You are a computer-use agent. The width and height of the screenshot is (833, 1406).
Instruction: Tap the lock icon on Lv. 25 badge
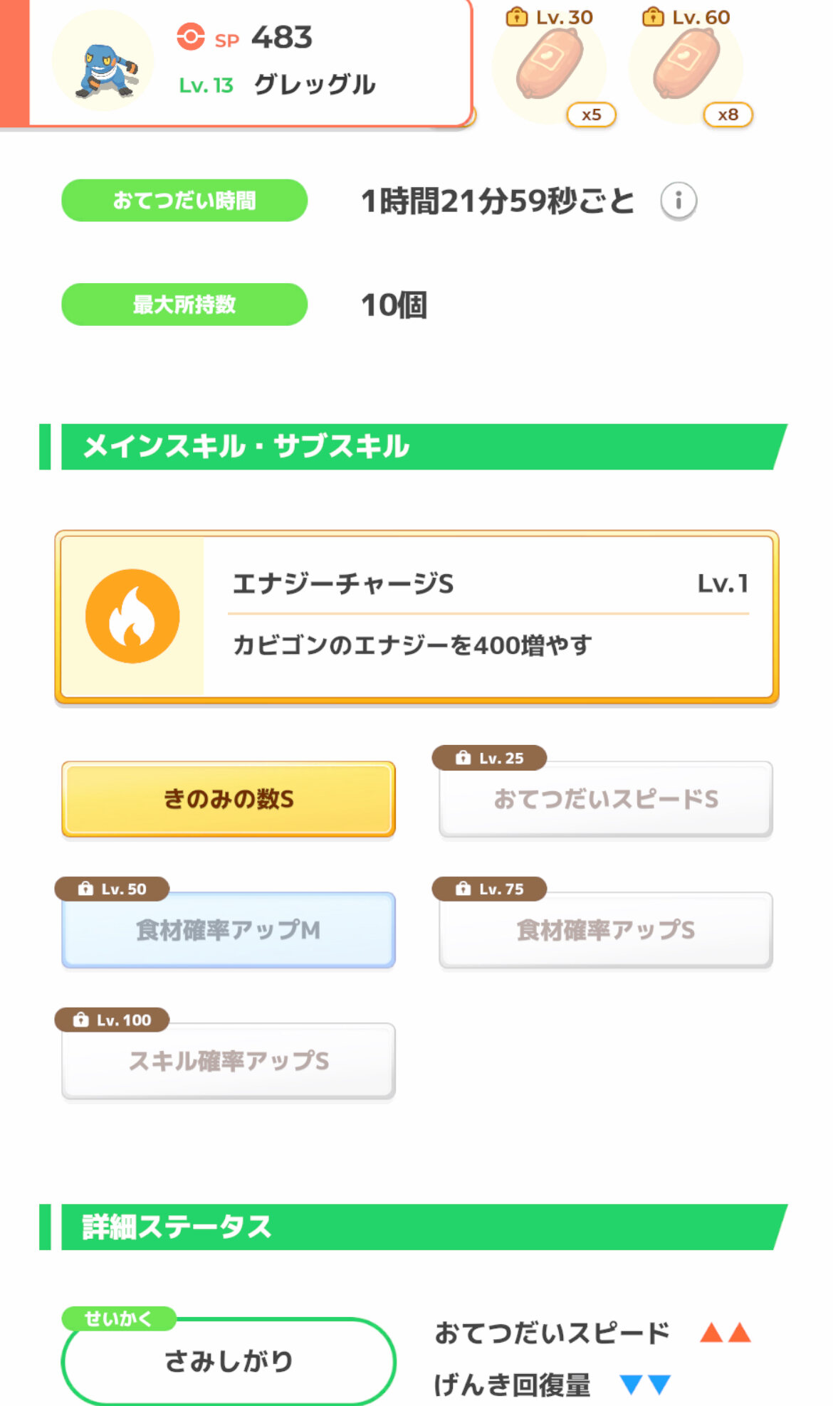pos(463,758)
